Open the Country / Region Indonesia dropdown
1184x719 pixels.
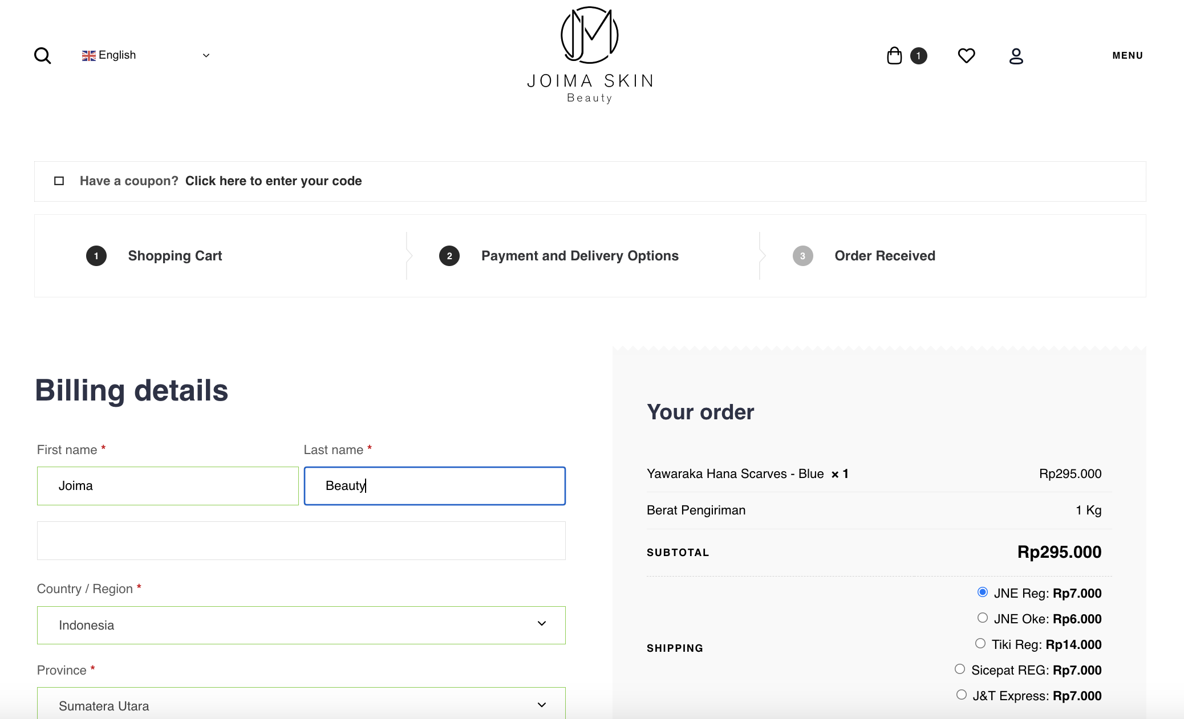(301, 625)
